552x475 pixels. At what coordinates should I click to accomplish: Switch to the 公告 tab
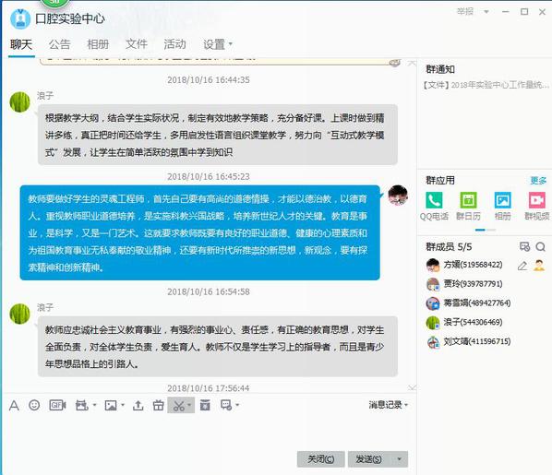point(59,44)
